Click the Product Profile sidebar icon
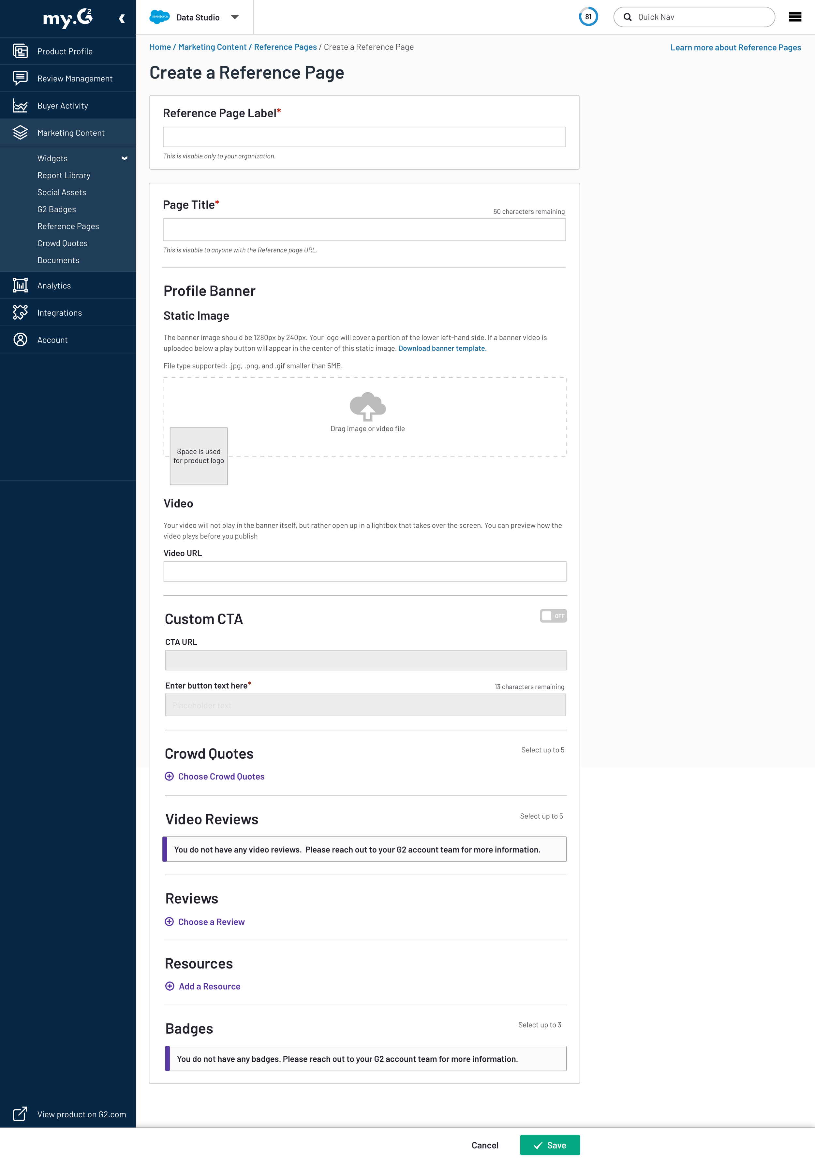Viewport: 815px width, 1162px height. pos(20,51)
